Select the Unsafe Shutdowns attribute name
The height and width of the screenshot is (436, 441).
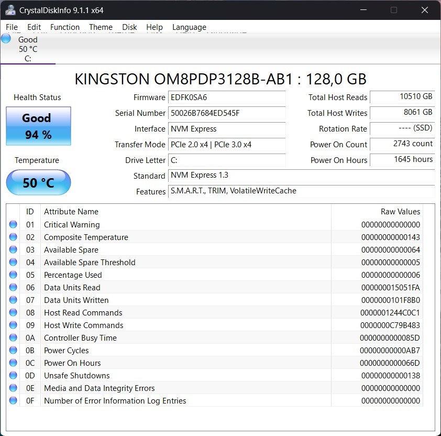pyautogui.click(x=77, y=376)
